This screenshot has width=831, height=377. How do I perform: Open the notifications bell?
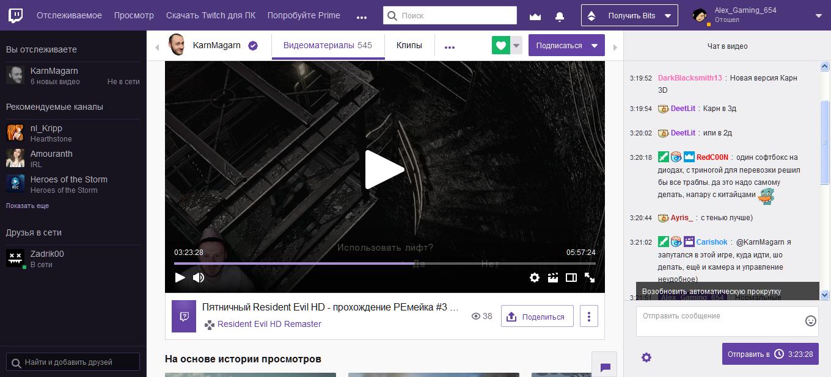tap(559, 16)
